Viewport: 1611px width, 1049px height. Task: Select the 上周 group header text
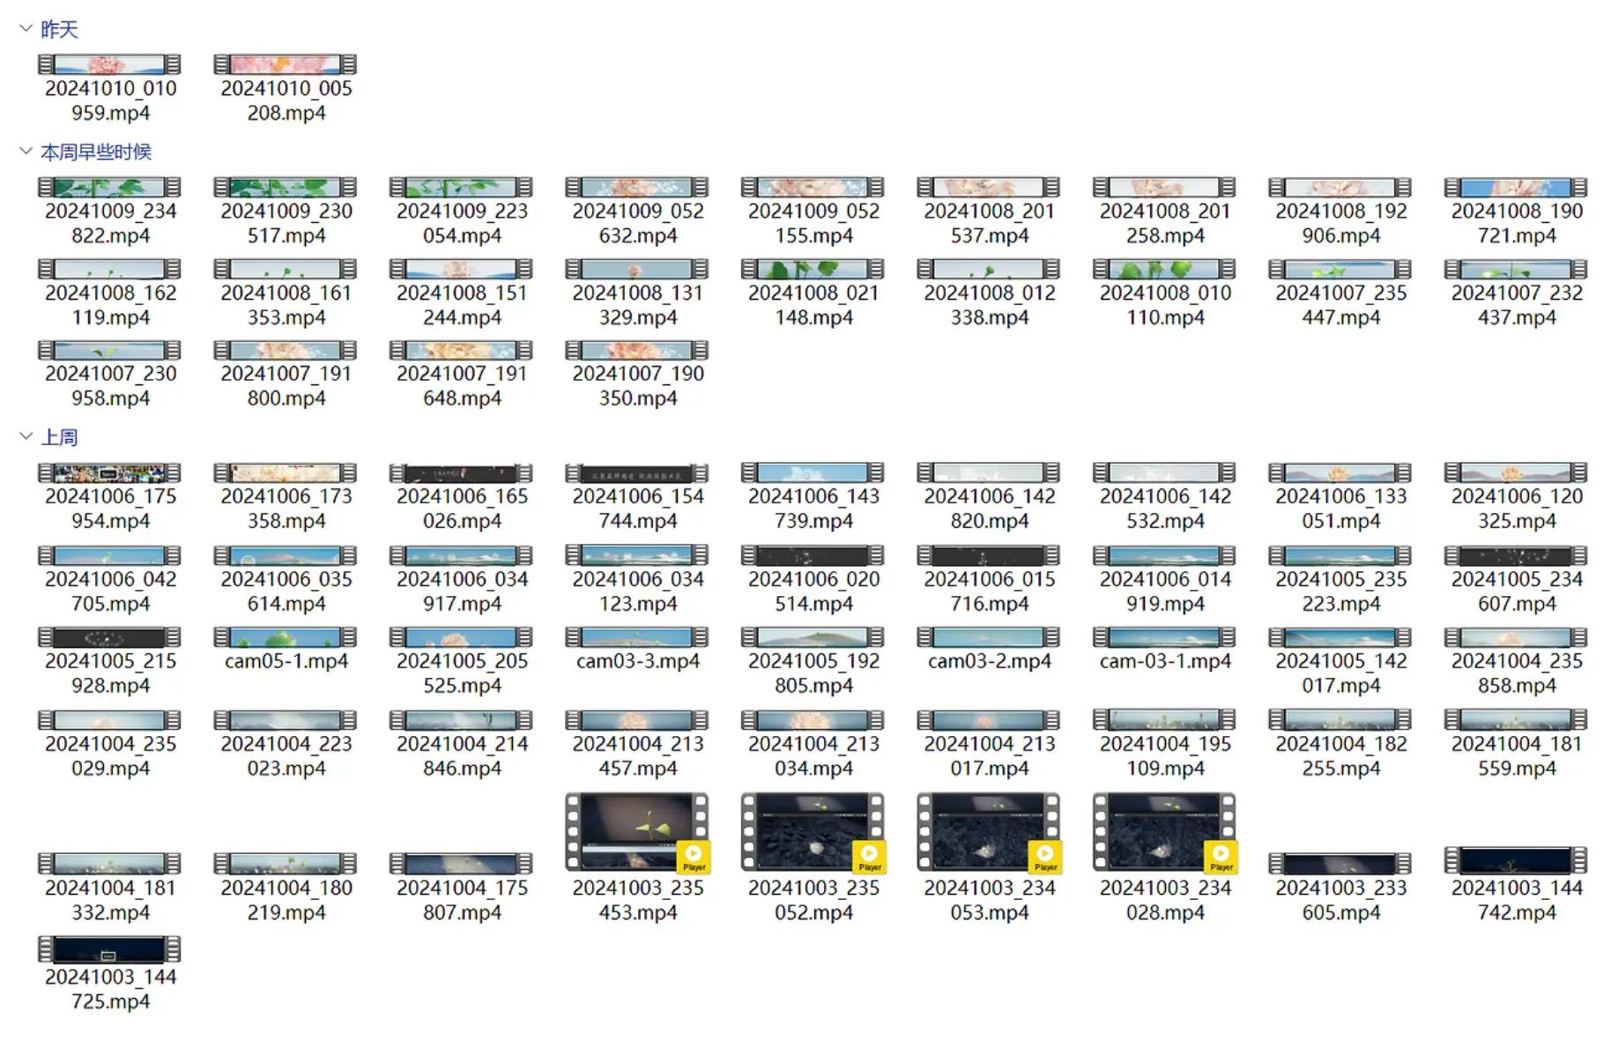(59, 436)
